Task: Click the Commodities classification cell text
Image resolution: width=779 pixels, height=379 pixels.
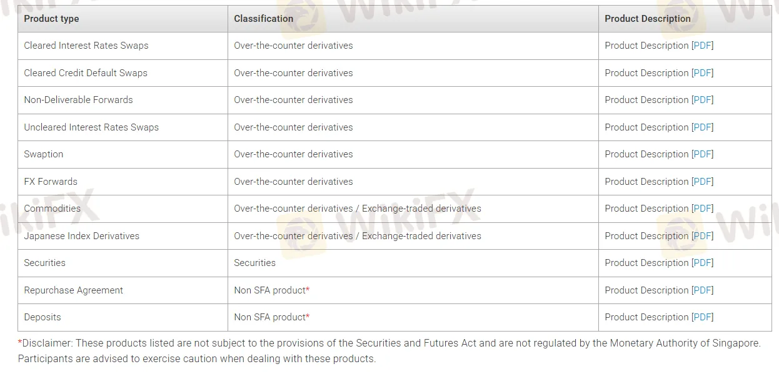Action: 358,209
